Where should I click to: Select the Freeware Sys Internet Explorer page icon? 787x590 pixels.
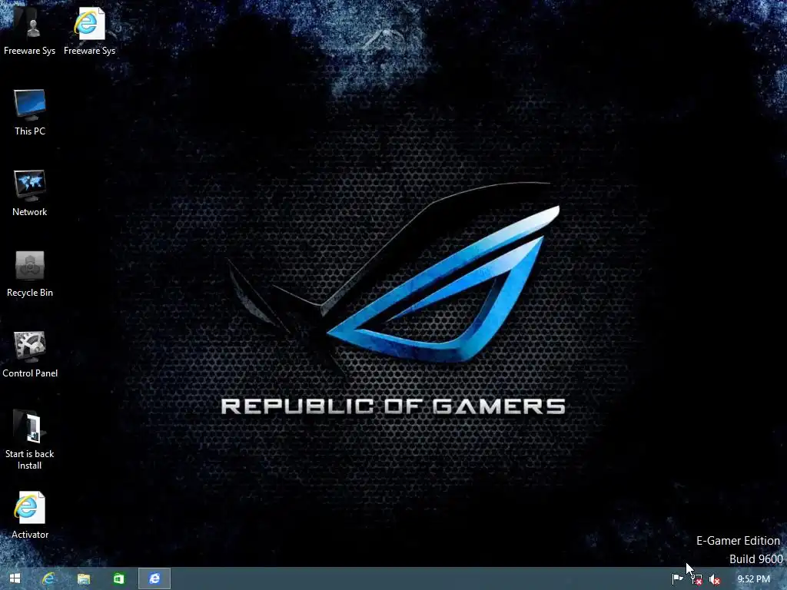[x=89, y=30]
